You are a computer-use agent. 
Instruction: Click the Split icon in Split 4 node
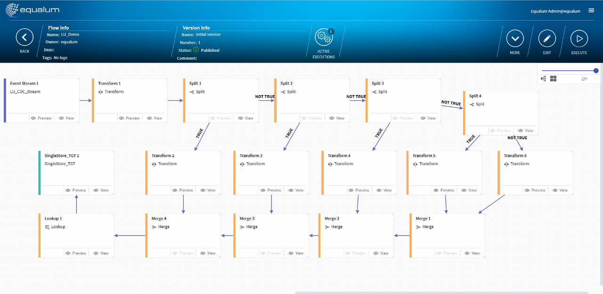pos(472,104)
